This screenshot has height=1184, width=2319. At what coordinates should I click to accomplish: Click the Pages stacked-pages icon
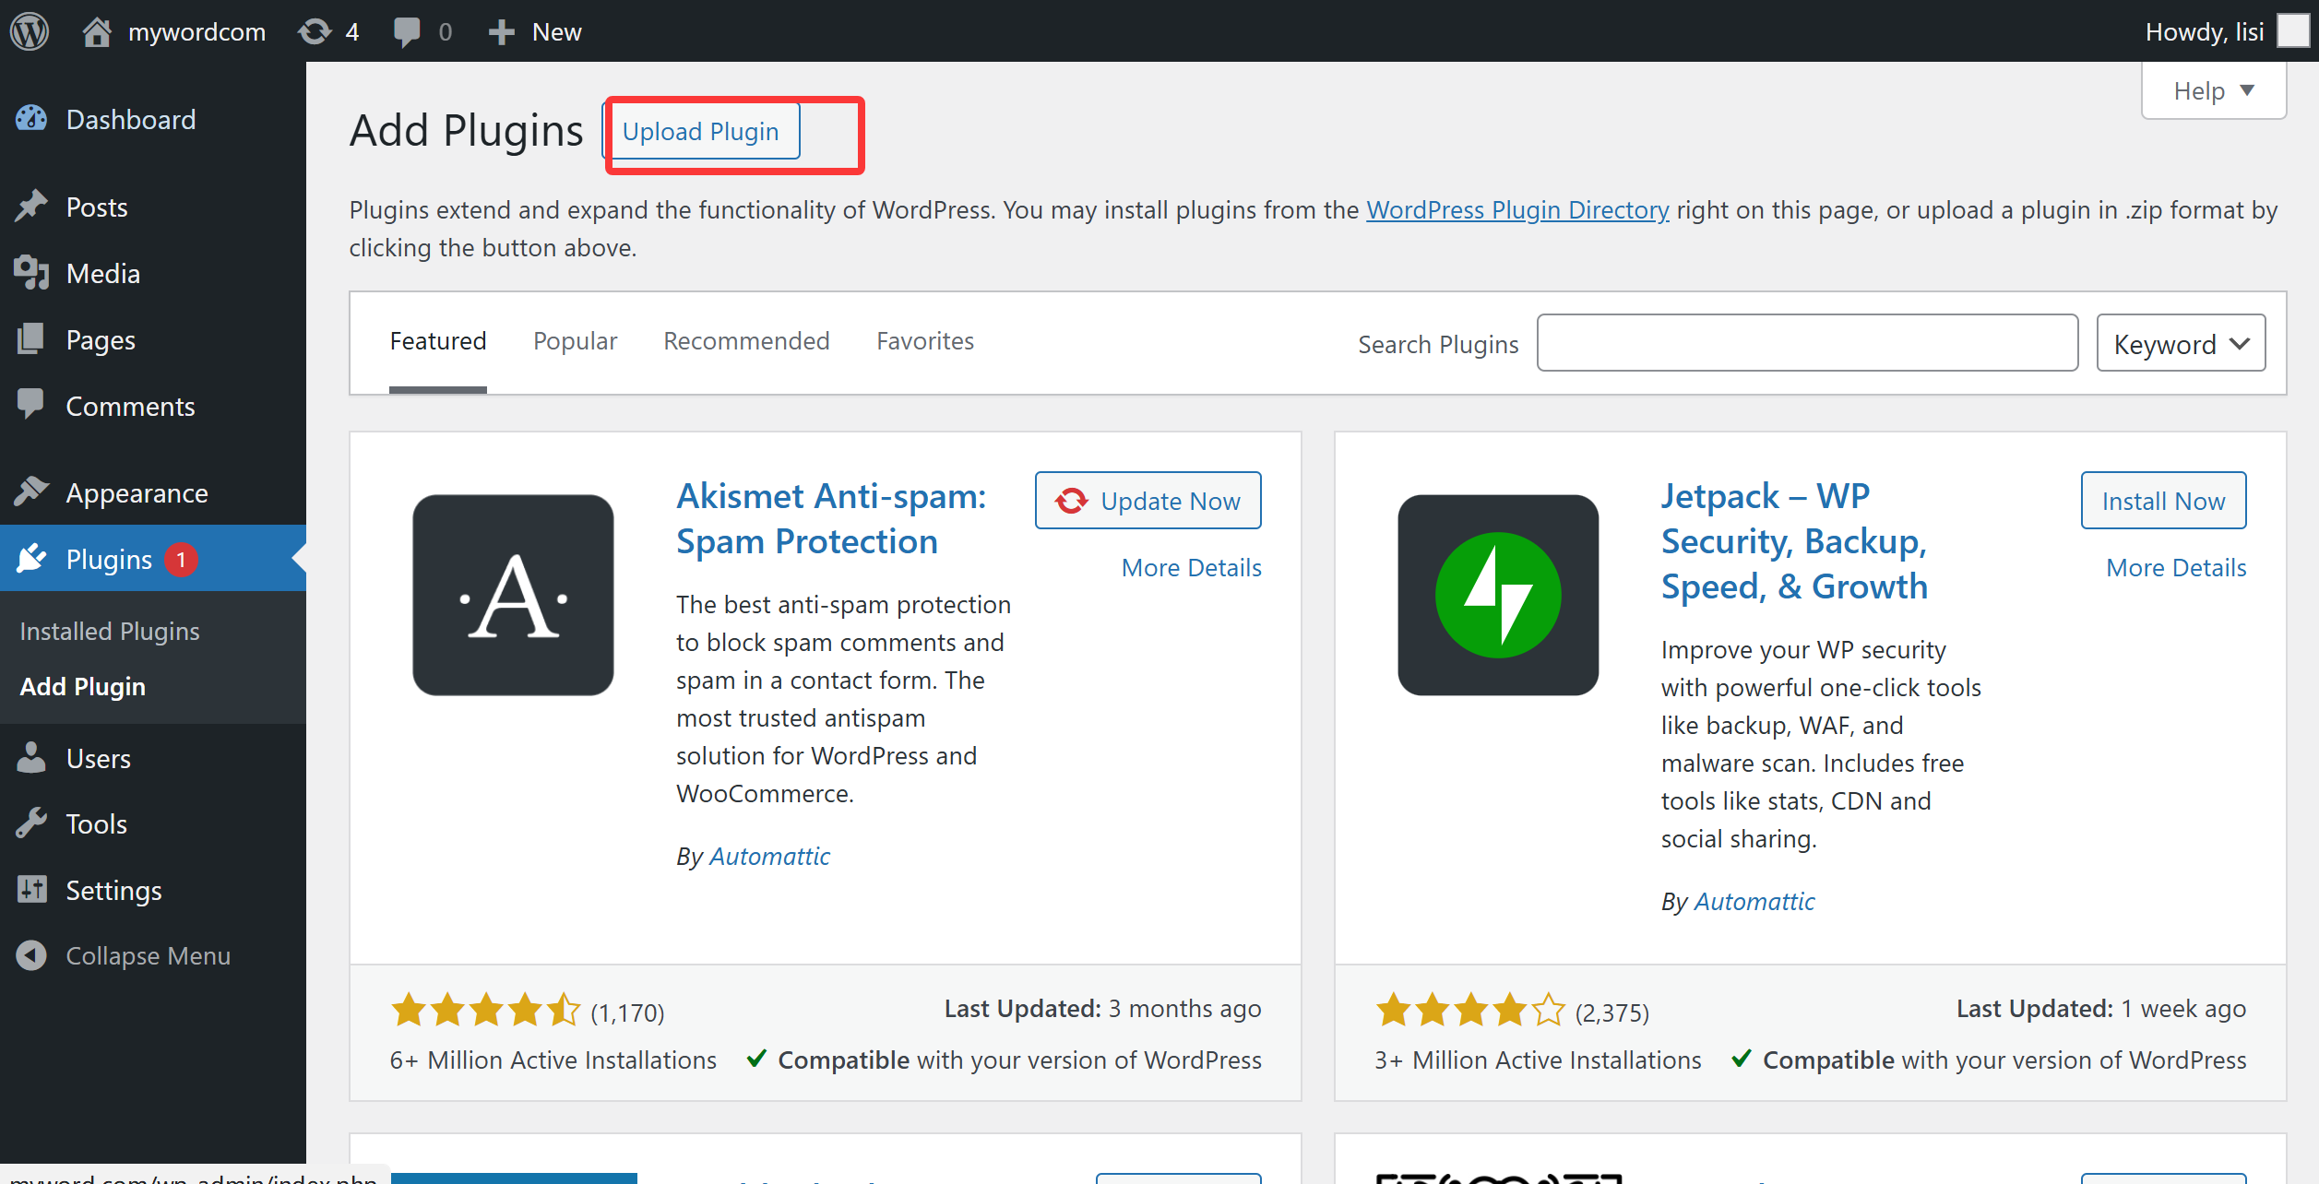tap(30, 339)
